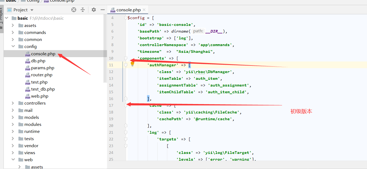Click the '@runtime/cache' path string
This screenshot has height=169, width=367.
coord(213,119)
